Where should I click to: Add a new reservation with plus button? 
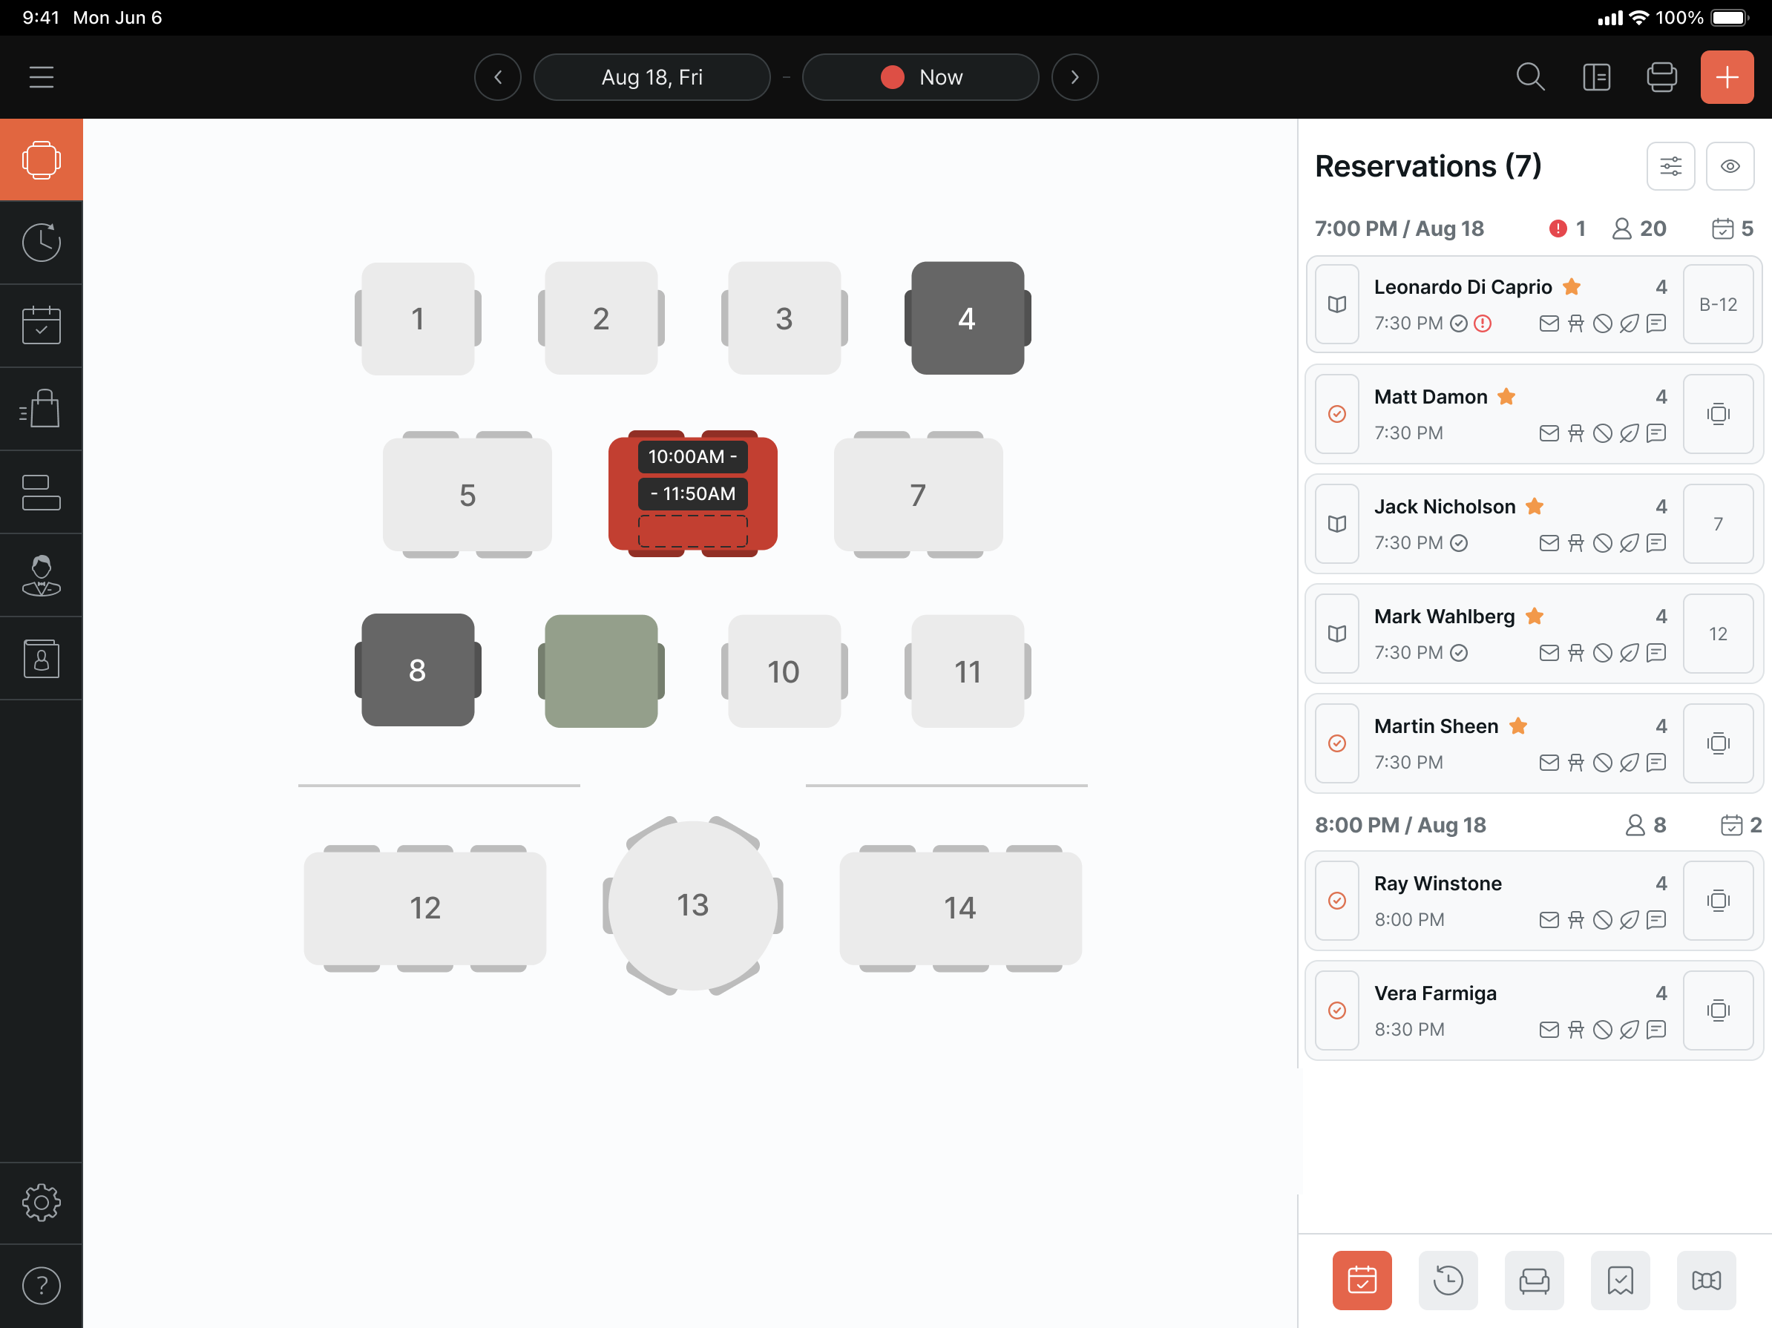[x=1727, y=77]
